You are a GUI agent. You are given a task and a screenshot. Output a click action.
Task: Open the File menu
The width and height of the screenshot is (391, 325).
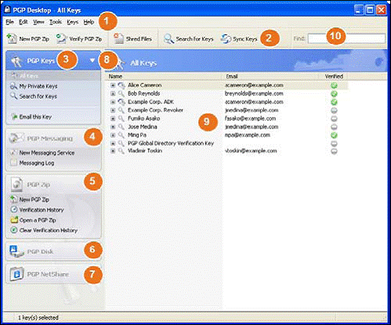tap(9, 22)
